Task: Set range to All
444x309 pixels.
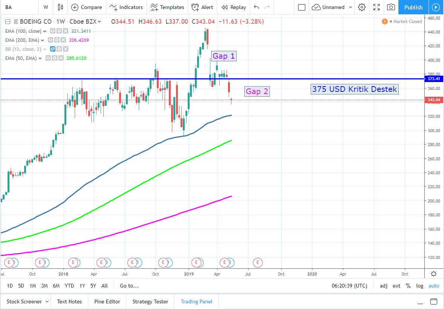Action: [104, 286]
